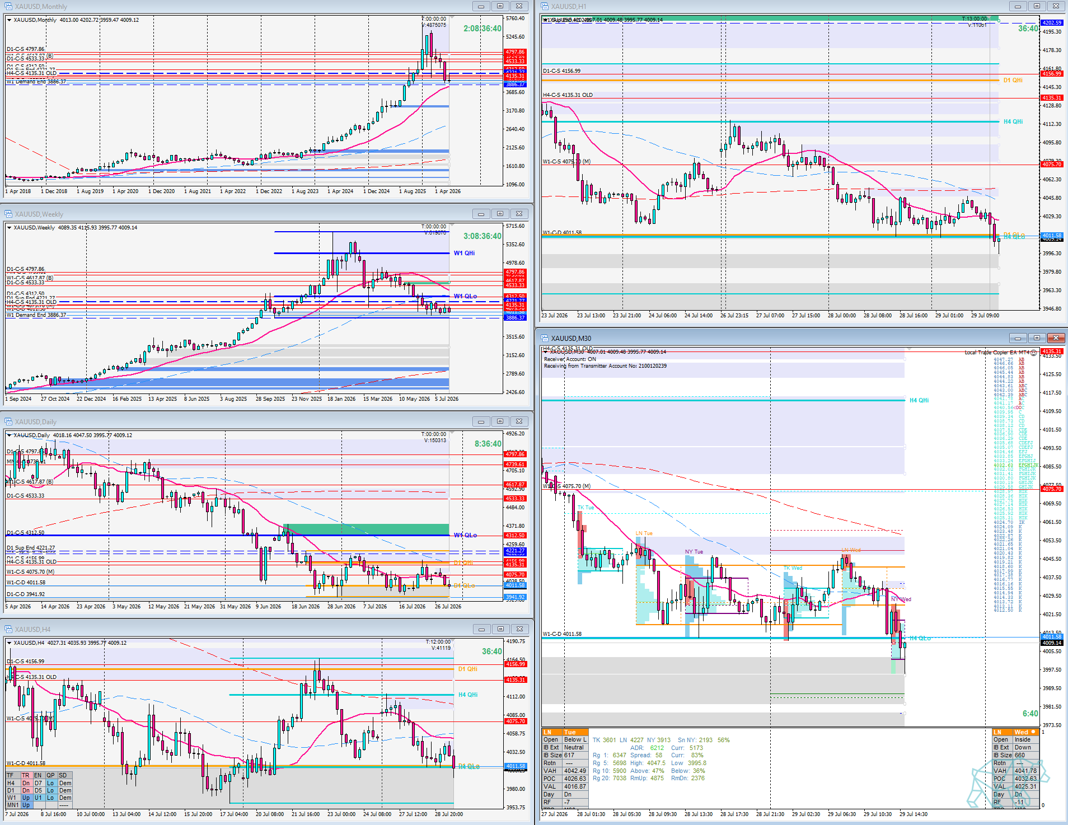The height and width of the screenshot is (825, 1068).
Task: Select the D1 QHi label on H4 chart
Action: pyautogui.click(x=467, y=669)
